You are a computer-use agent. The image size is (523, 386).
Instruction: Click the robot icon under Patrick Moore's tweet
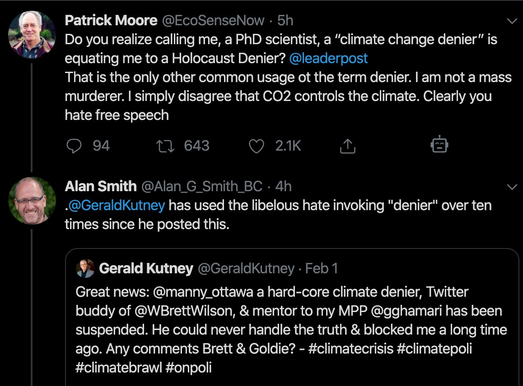click(x=439, y=145)
